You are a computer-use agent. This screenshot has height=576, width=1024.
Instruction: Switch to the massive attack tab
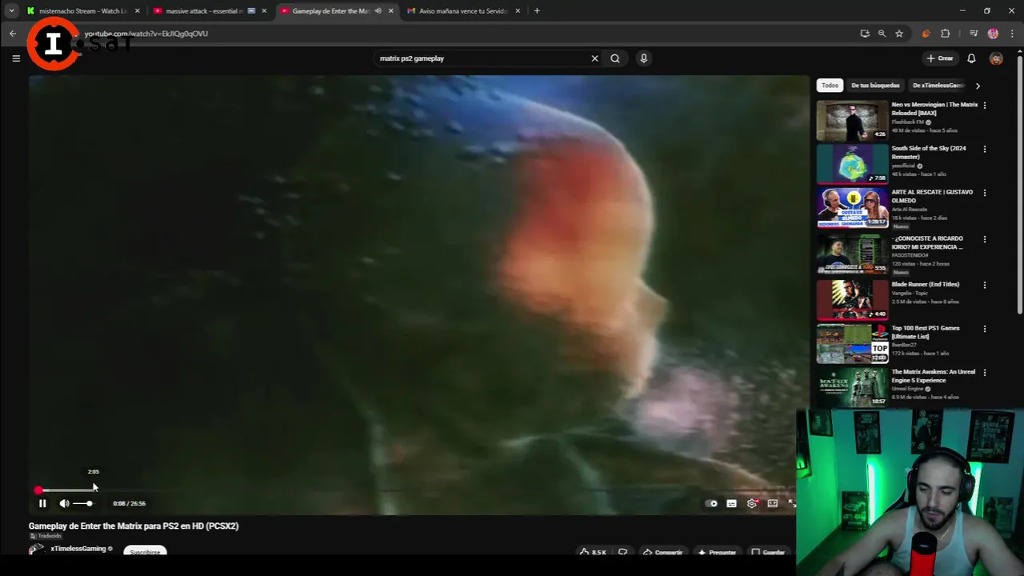(x=210, y=11)
